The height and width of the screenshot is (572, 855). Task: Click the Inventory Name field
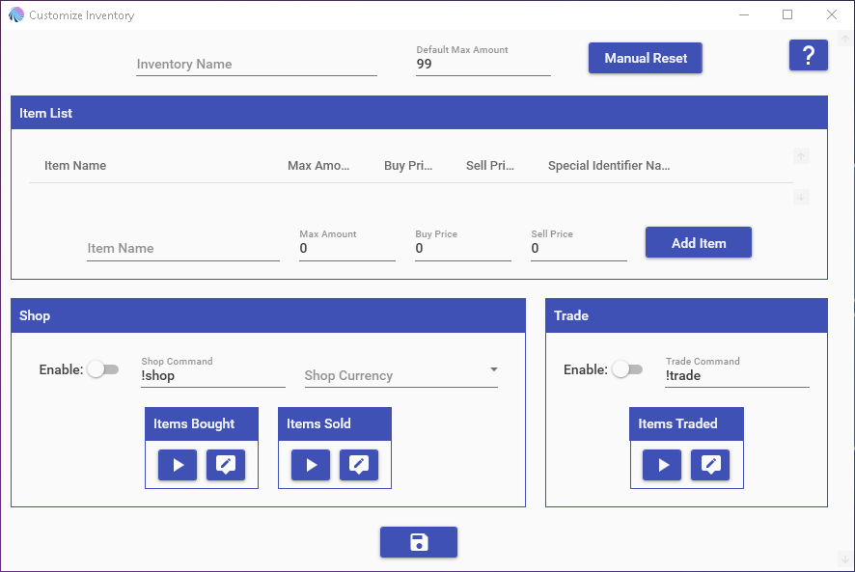click(x=256, y=65)
